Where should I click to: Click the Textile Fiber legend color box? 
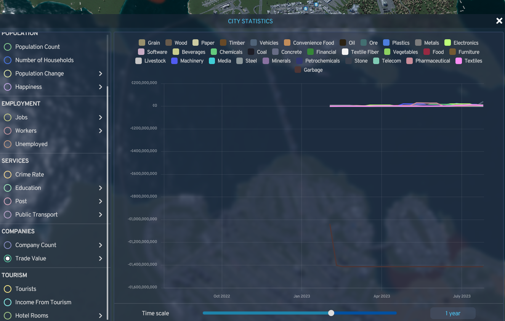(x=345, y=52)
